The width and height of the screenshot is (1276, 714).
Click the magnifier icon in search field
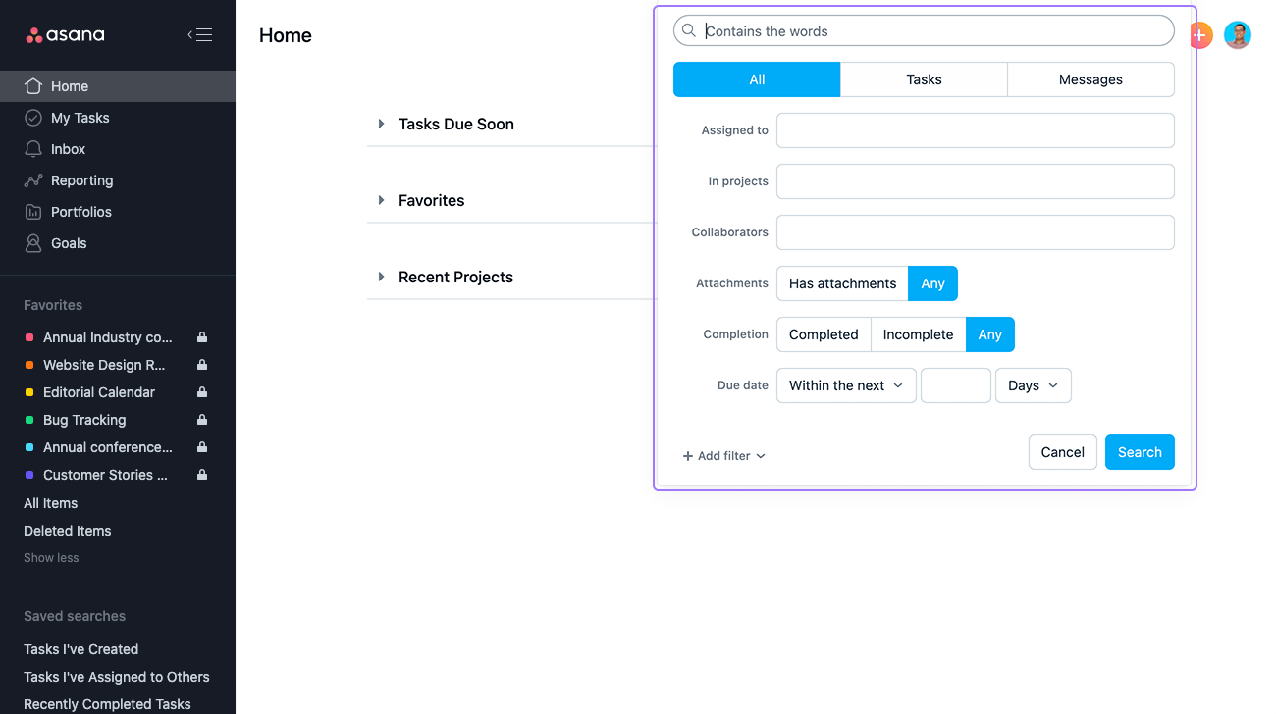pyautogui.click(x=689, y=30)
